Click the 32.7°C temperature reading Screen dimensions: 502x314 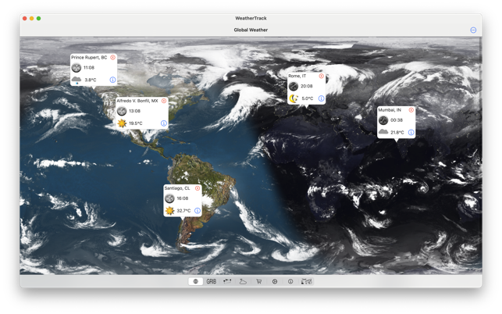pyautogui.click(x=183, y=211)
